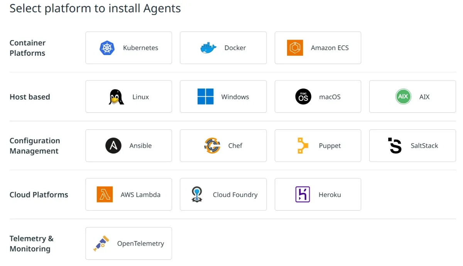Choose the Windows text label
Image resolution: width=463 pixels, height=266 pixels.
(x=235, y=97)
